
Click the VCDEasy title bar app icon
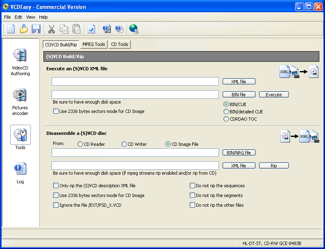[x=6, y=7]
